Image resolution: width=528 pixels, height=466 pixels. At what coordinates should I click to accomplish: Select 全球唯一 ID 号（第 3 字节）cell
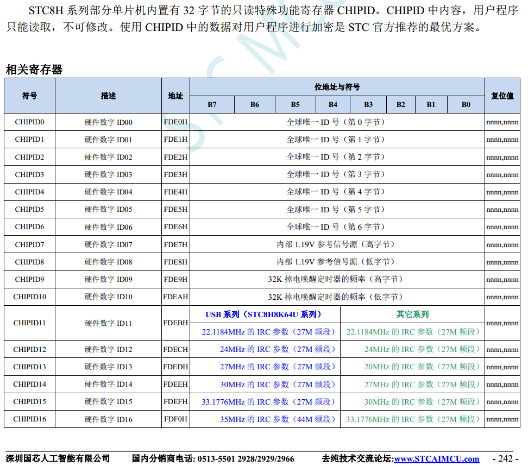point(336,174)
